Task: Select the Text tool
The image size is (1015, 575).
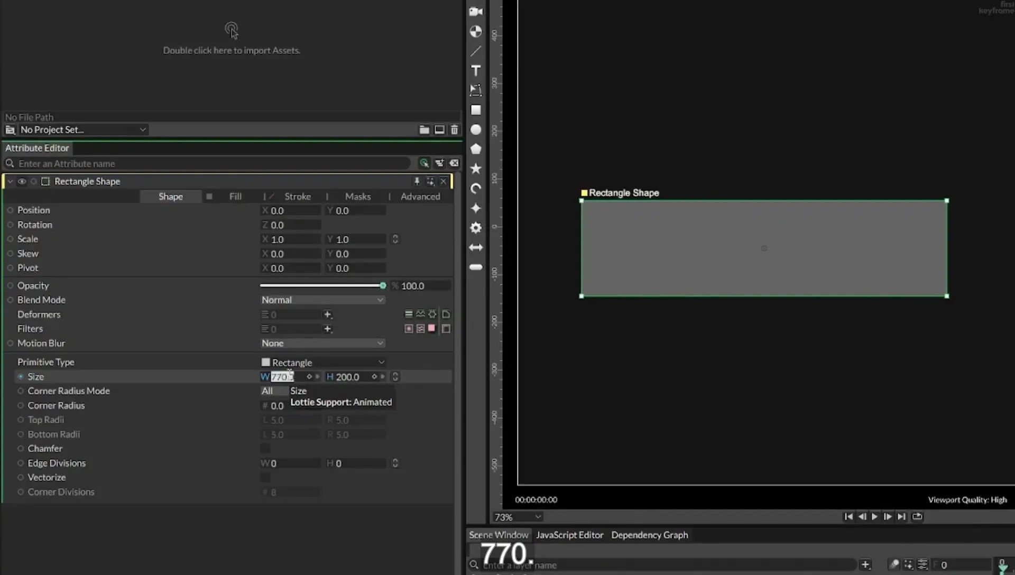Action: pos(476,70)
